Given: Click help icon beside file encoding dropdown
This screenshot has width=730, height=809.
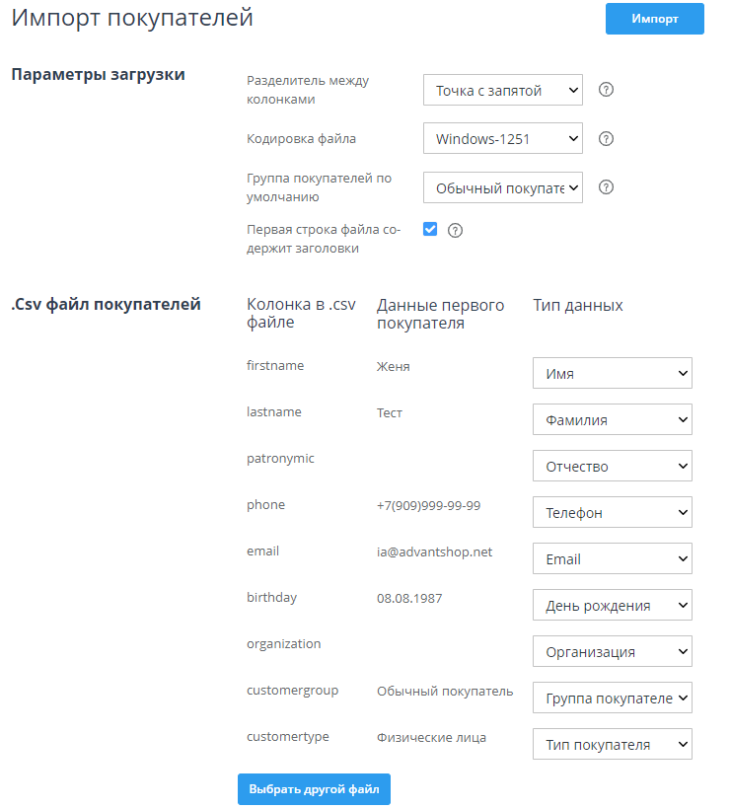Looking at the screenshot, I should 607,138.
